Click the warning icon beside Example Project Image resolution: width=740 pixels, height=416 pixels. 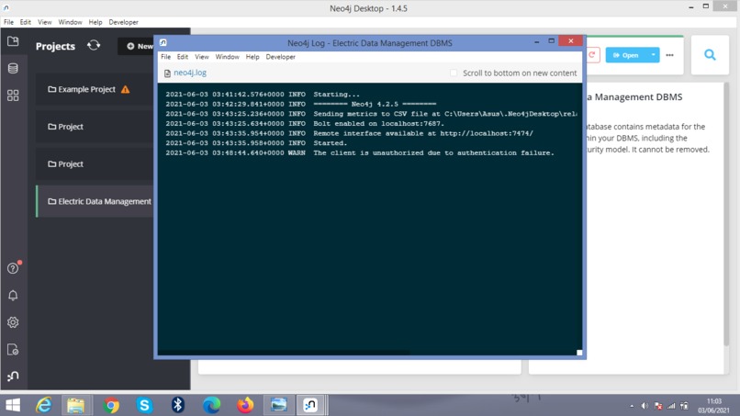125,89
